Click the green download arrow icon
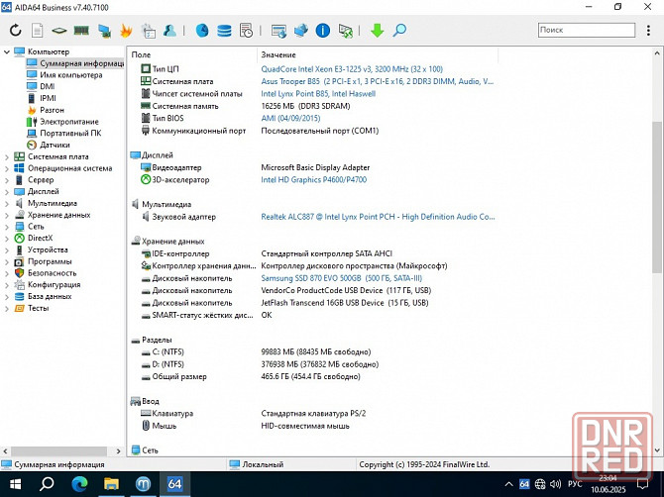Screen dimensions: 664x497 tap(377, 30)
